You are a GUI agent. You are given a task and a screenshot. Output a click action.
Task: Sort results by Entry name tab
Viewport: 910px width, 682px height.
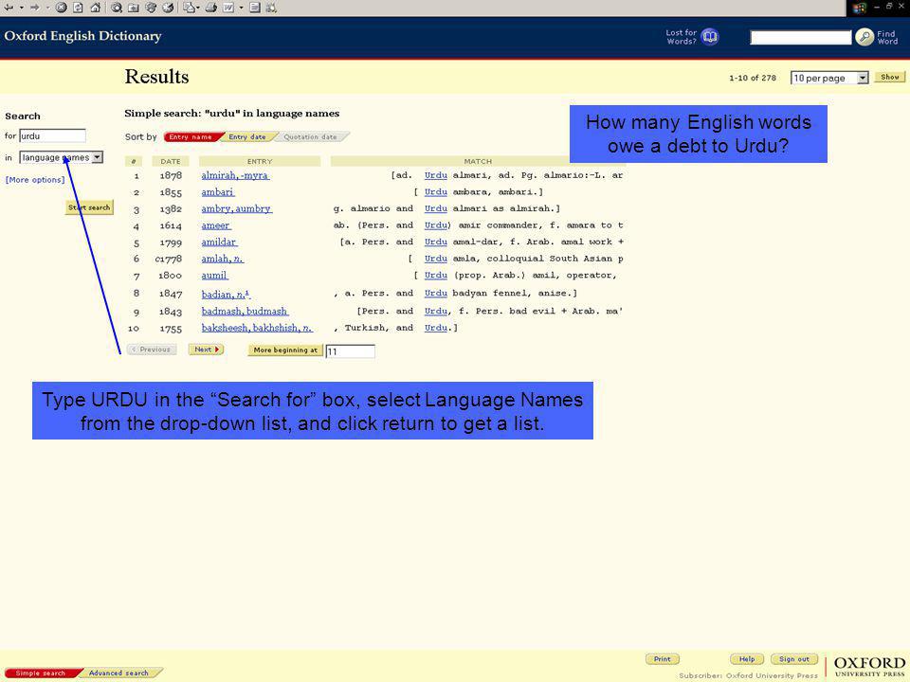(x=191, y=136)
